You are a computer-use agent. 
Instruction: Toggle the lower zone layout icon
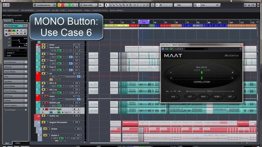click(249, 5)
